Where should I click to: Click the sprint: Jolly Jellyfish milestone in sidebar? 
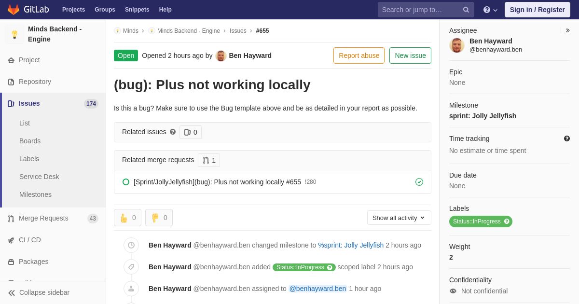tap(482, 116)
